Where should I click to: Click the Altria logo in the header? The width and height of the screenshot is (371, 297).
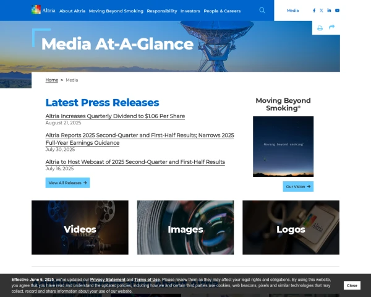[43, 10]
